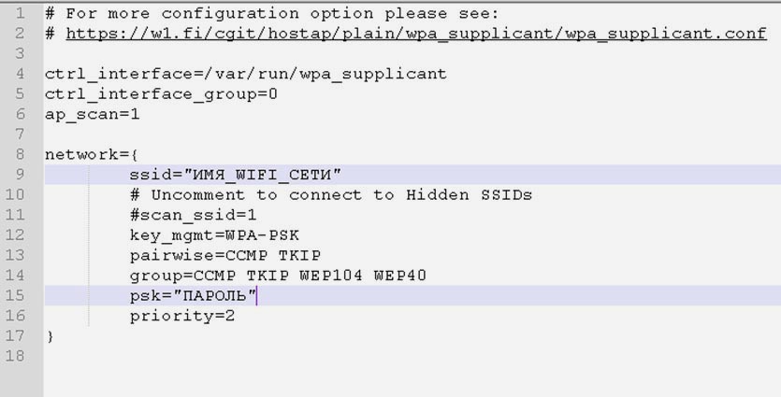Place cursor on the #scan_ssid=1 line
This screenshot has width=781, height=397.
point(193,215)
